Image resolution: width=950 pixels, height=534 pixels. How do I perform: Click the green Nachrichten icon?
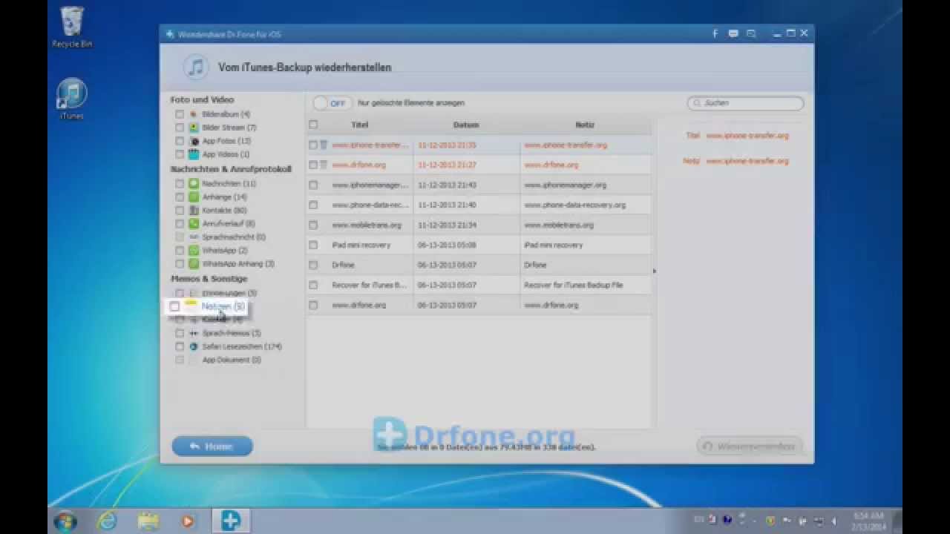click(x=194, y=183)
